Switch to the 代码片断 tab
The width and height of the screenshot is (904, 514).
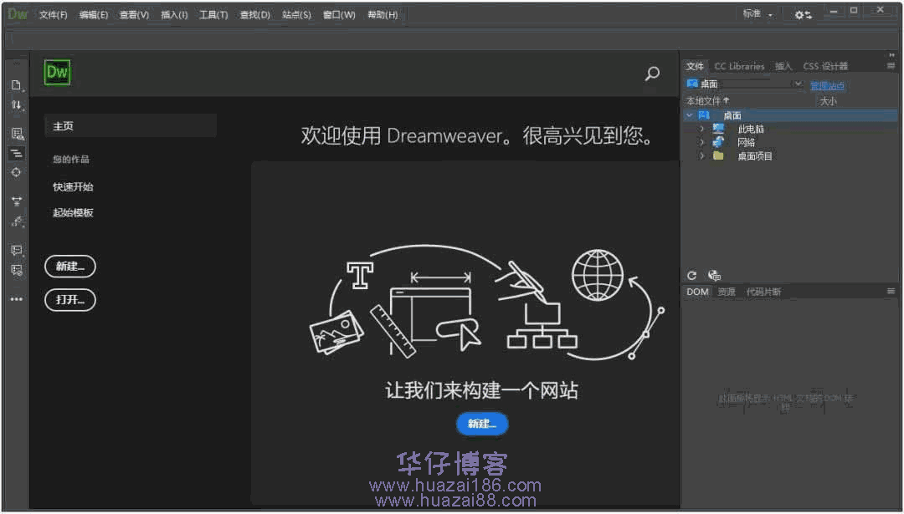[763, 292]
